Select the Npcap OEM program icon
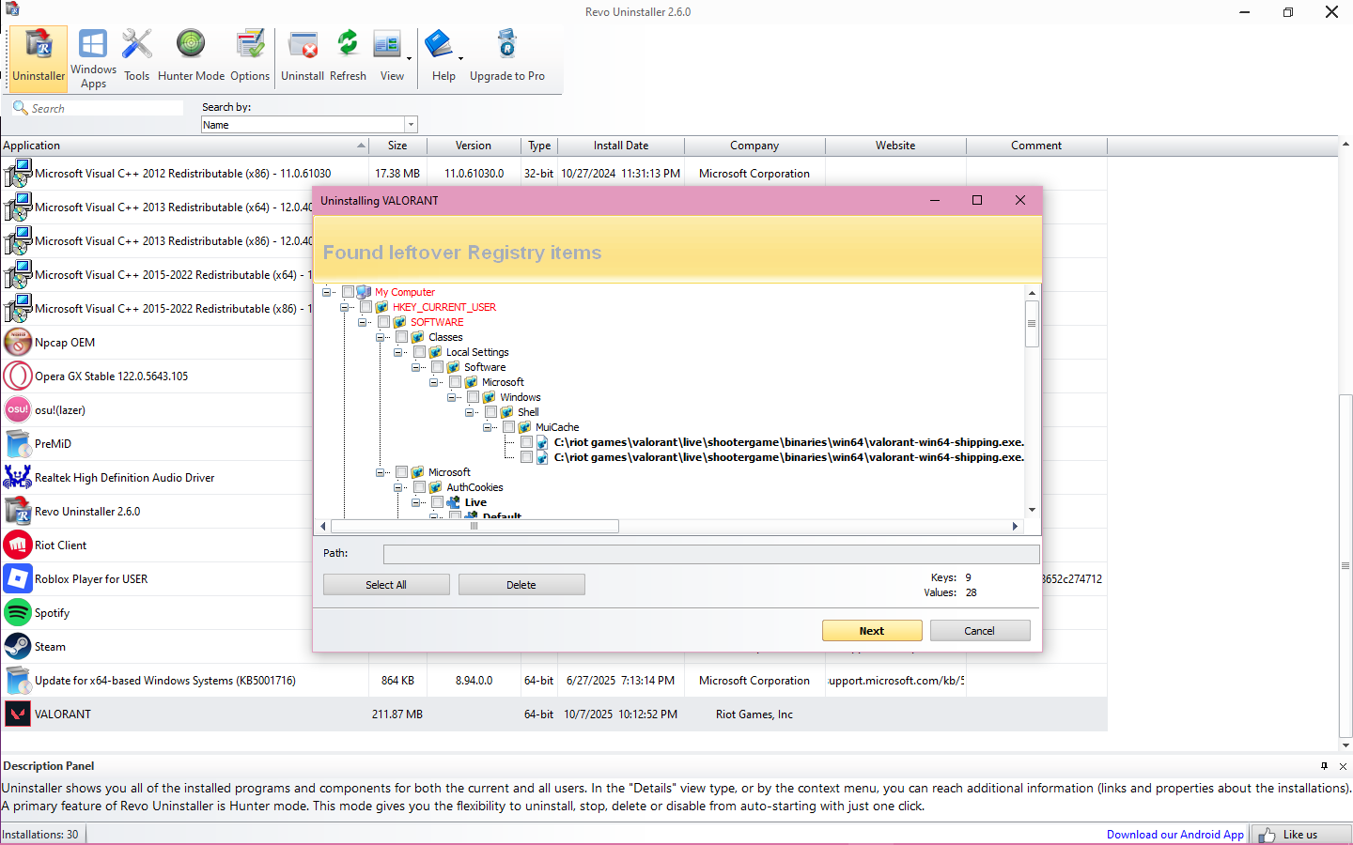The image size is (1353, 845). (18, 343)
